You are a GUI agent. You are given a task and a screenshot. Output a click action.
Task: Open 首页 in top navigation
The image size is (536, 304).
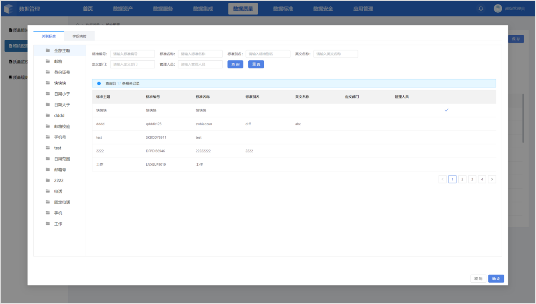pos(88,9)
